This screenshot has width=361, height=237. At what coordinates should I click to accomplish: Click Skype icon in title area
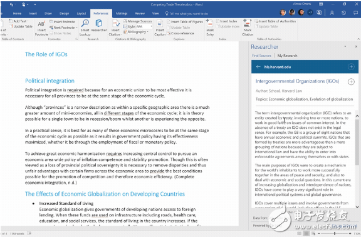[x=319, y=13]
